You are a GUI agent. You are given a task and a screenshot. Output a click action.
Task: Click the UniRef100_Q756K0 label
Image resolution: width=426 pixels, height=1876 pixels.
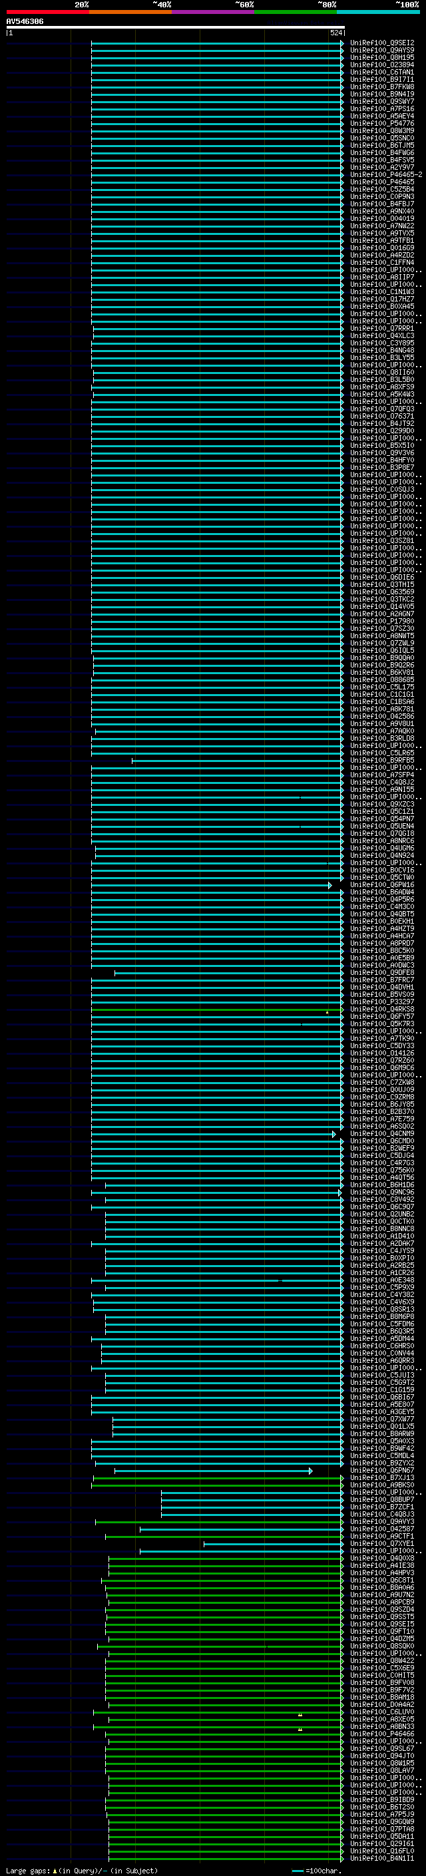click(382, 1171)
